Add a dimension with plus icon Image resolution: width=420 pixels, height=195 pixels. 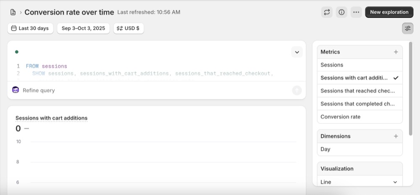396,136
